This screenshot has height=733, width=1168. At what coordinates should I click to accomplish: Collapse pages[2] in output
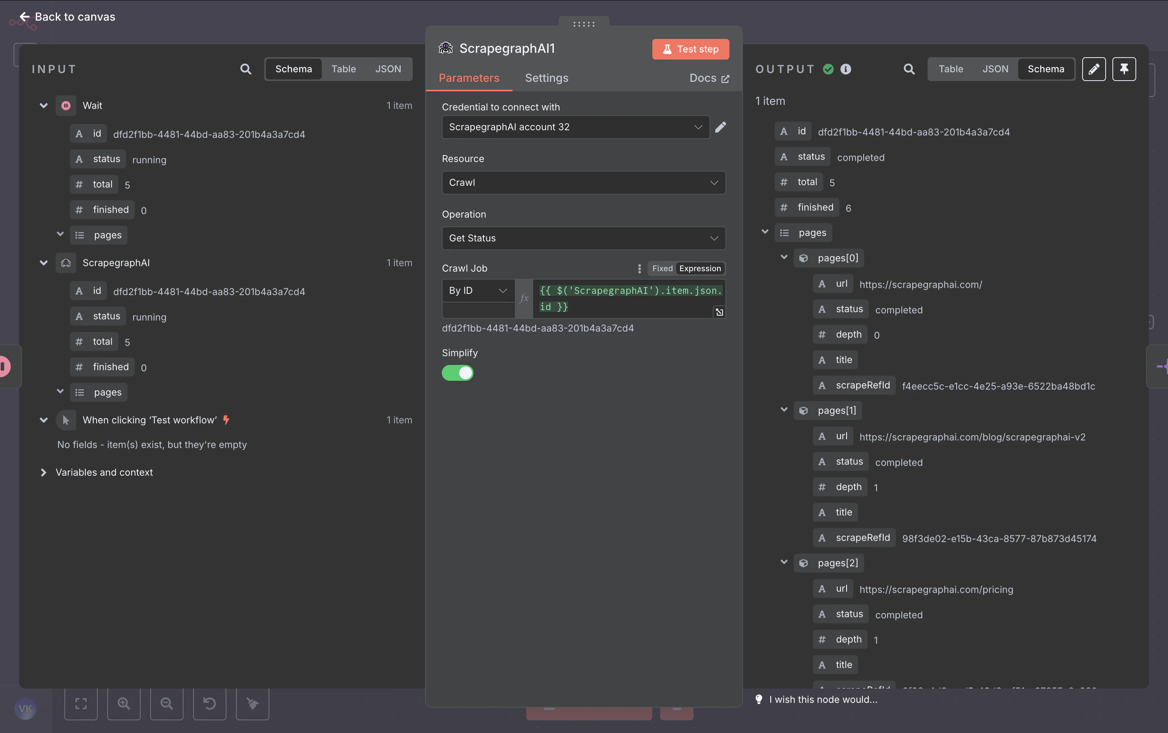[784, 562]
